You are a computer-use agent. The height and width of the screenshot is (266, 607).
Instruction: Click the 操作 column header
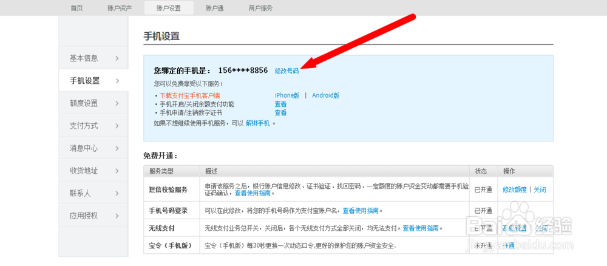point(509,171)
